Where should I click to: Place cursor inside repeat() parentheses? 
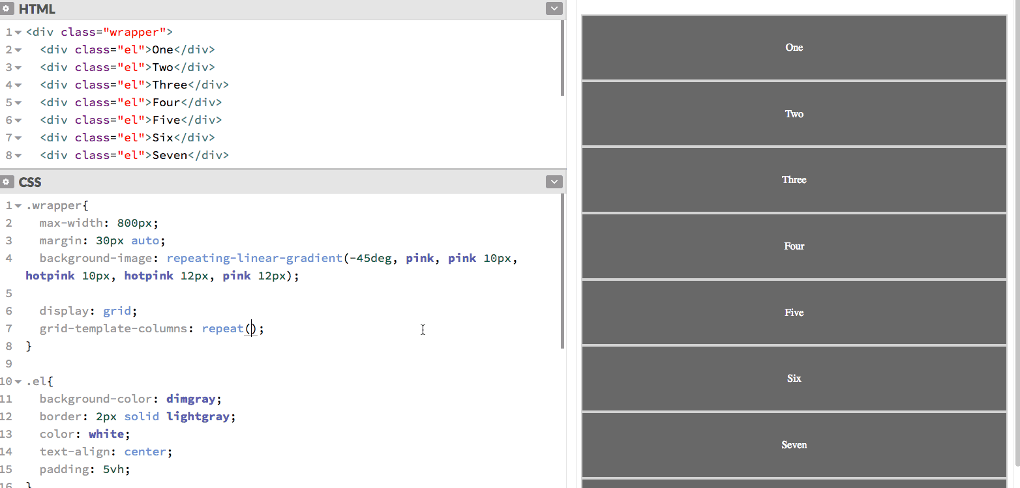tap(252, 329)
